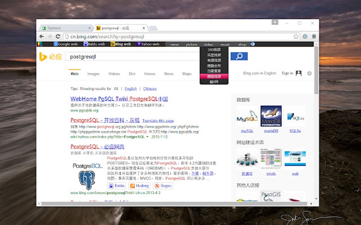Open the Chrome hamburger menu

314,36
